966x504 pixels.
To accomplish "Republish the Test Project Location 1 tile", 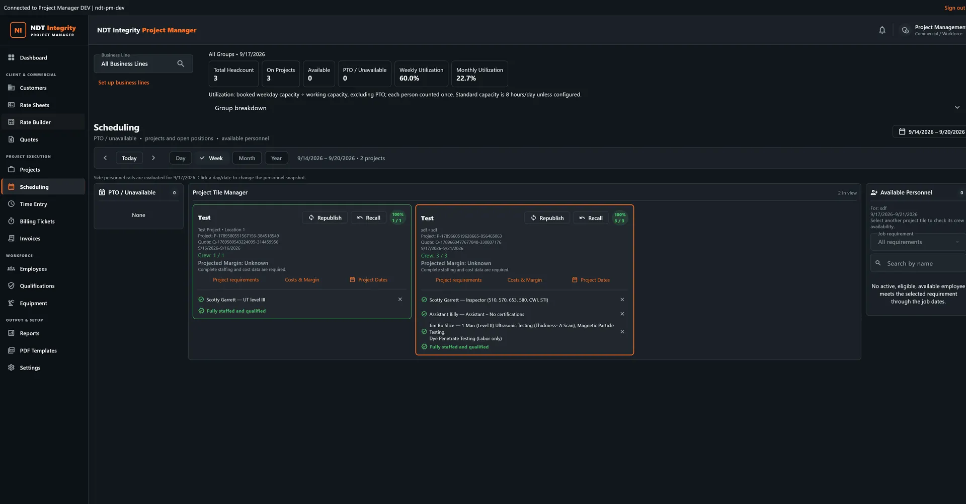I will (325, 218).
